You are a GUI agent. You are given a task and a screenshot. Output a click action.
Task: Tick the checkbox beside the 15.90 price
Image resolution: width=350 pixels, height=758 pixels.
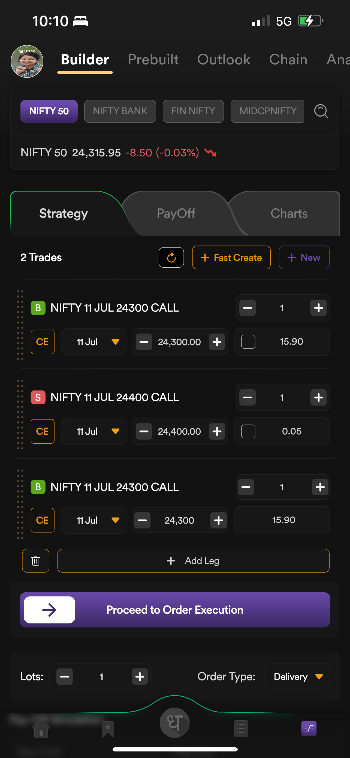(248, 342)
